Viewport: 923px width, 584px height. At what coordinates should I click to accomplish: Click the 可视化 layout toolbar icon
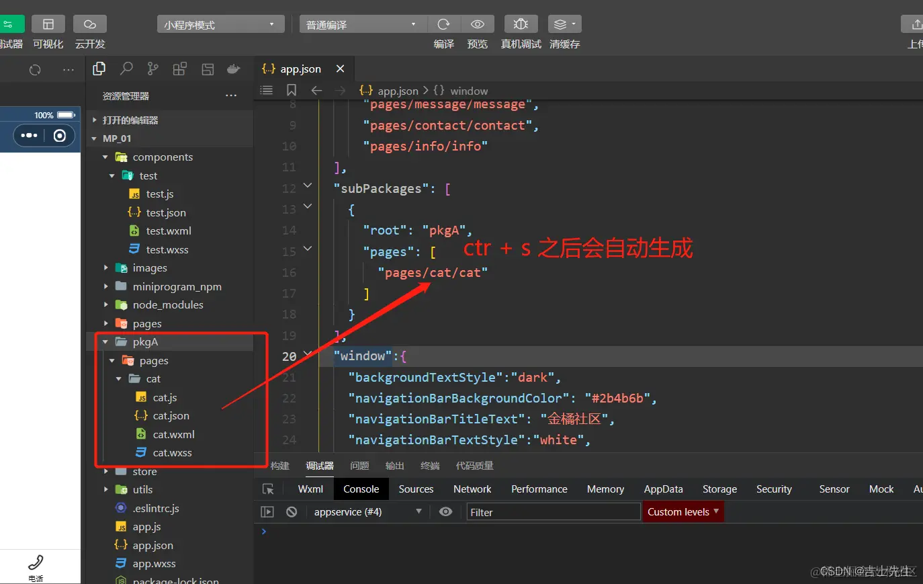click(x=48, y=24)
